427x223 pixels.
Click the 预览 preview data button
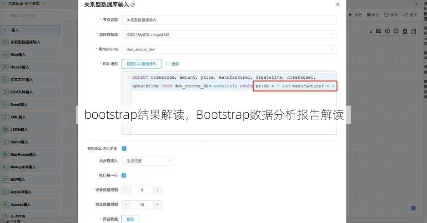point(130,219)
